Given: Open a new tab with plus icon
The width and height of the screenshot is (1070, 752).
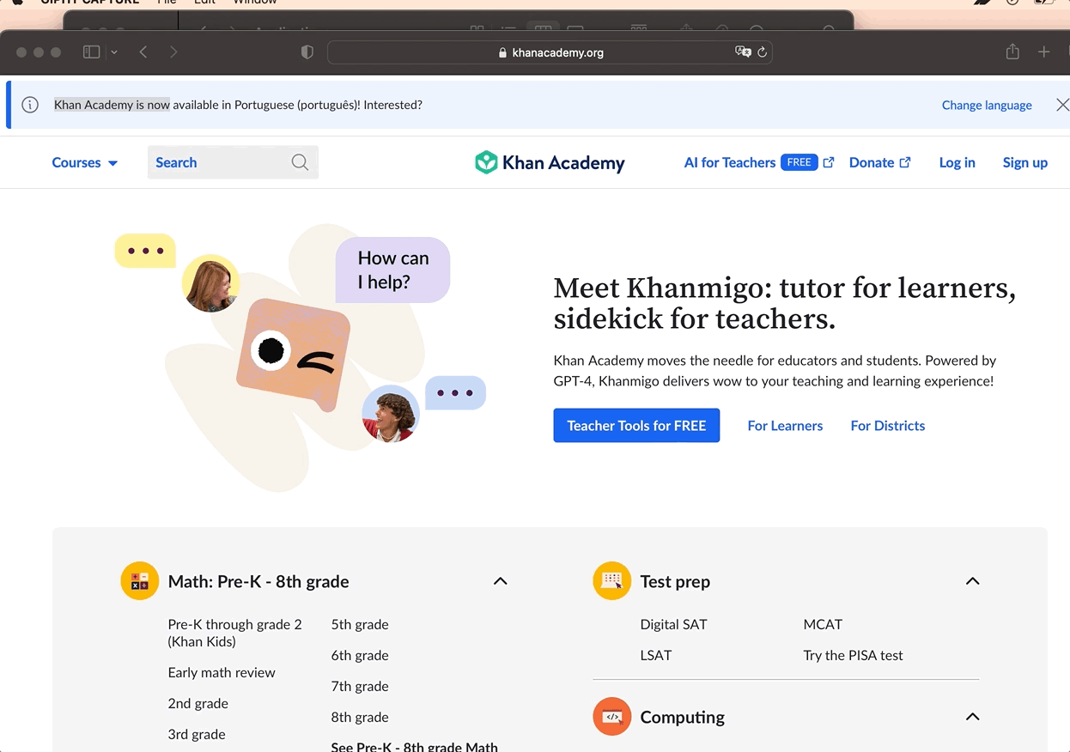Looking at the screenshot, I should [1044, 52].
